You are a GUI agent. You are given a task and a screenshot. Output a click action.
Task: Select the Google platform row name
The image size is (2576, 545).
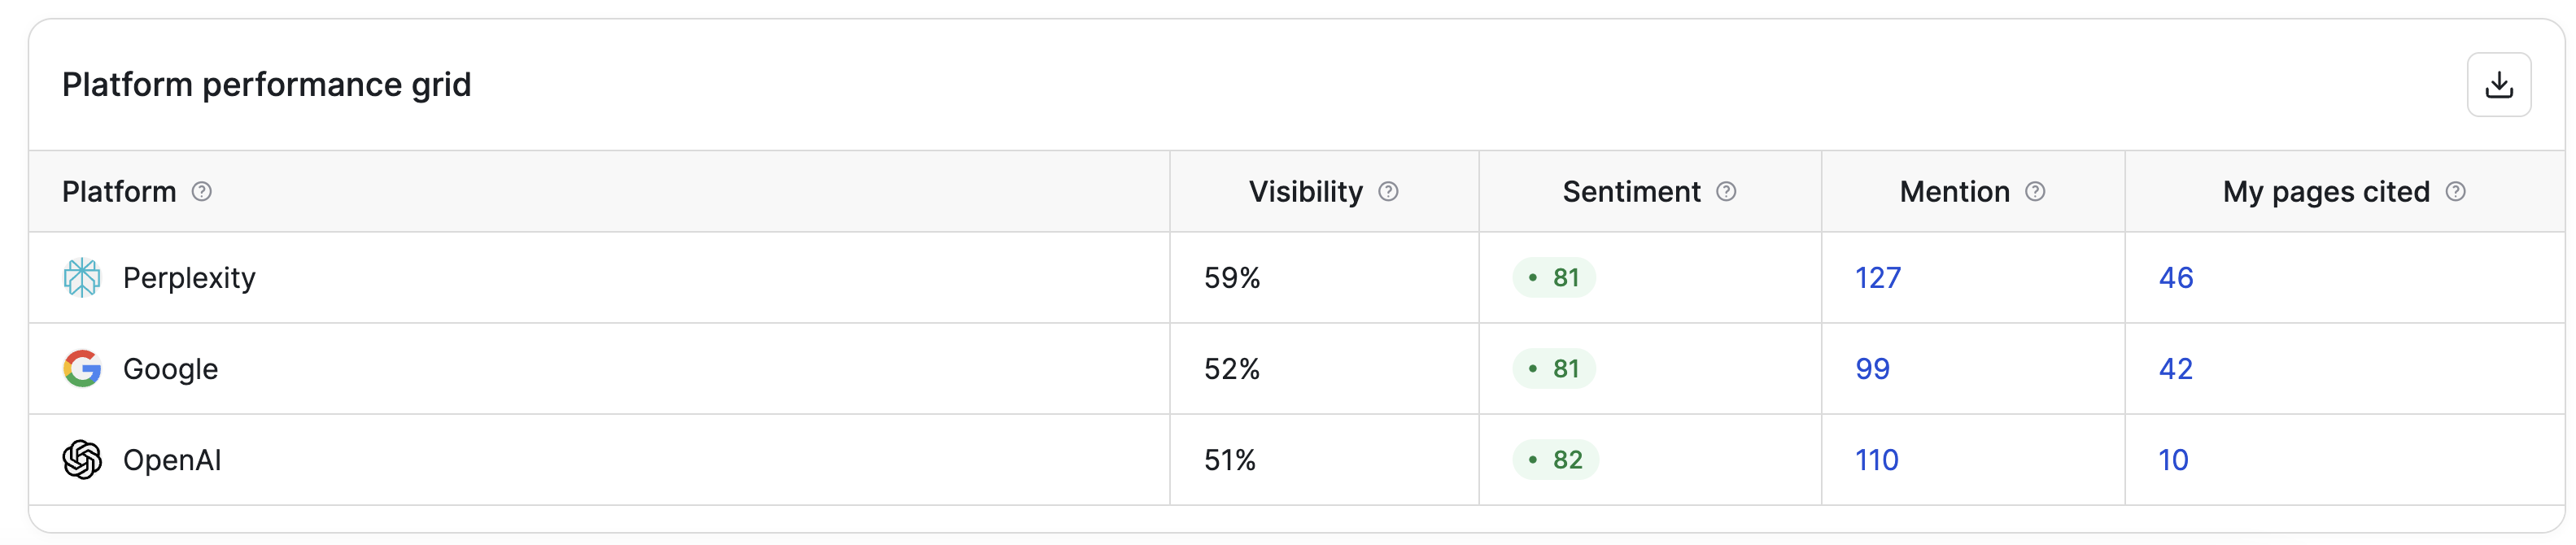tap(170, 369)
